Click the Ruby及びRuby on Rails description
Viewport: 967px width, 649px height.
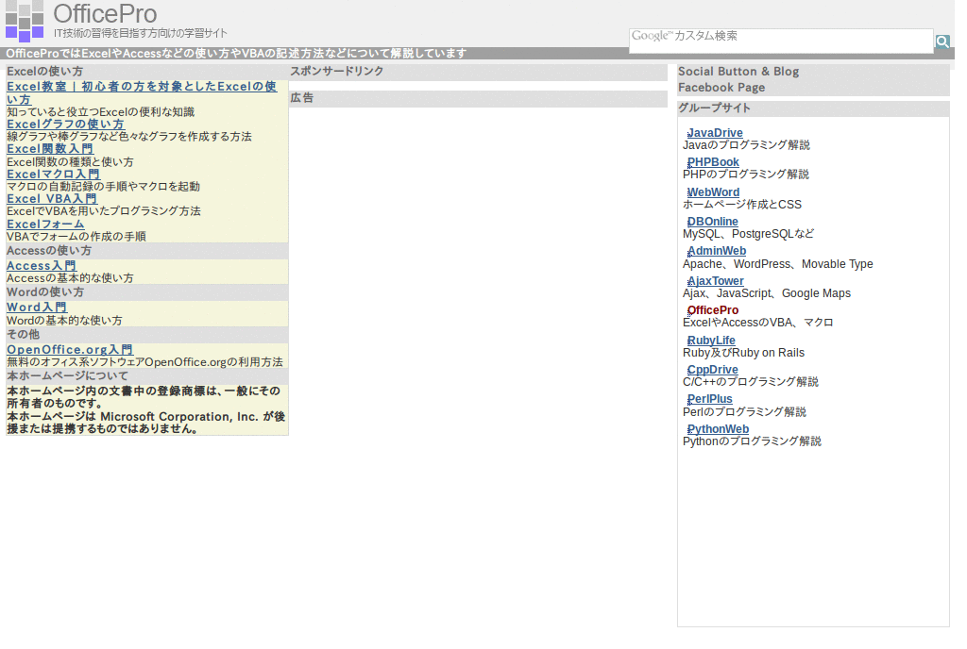coord(743,353)
